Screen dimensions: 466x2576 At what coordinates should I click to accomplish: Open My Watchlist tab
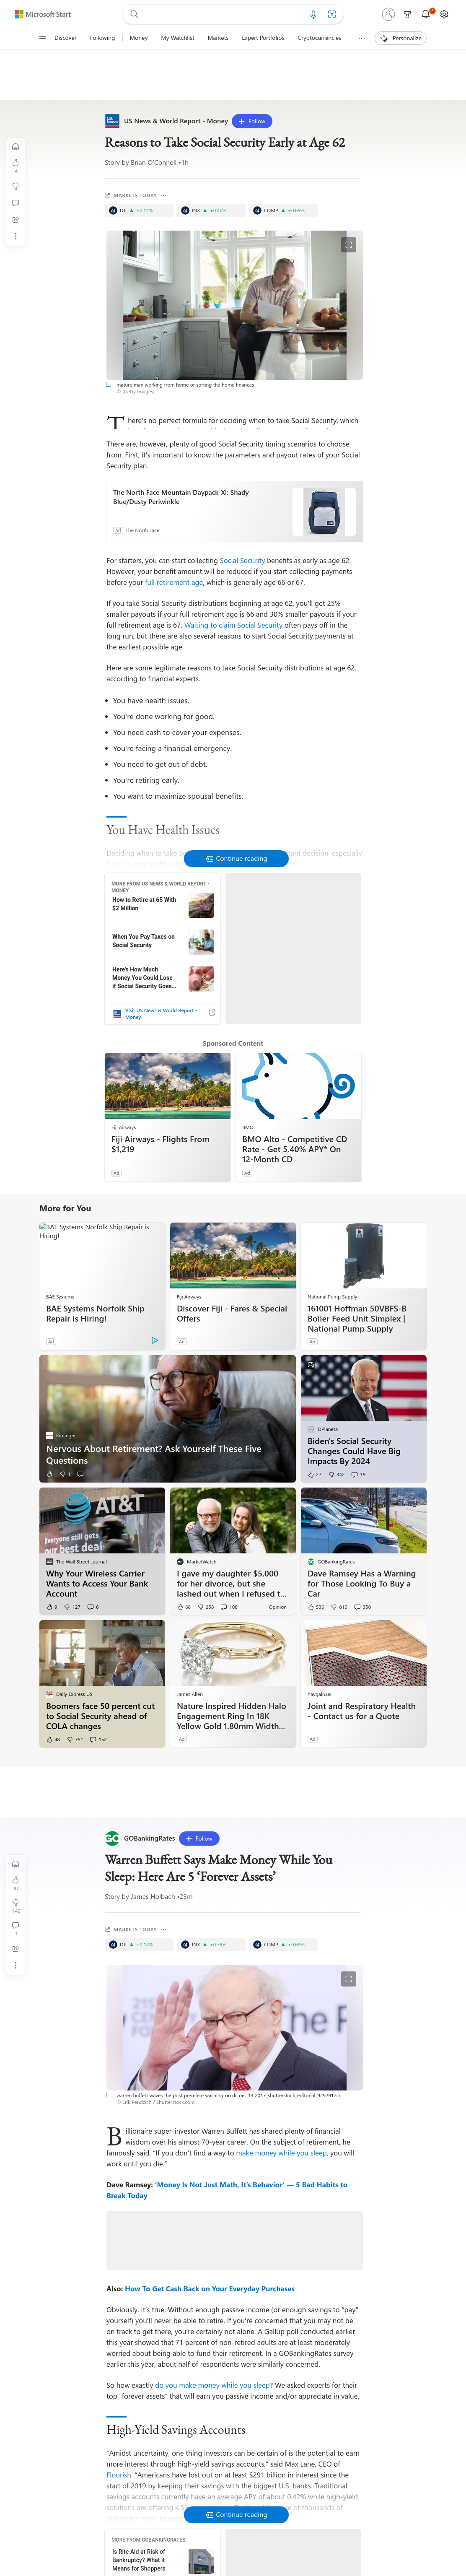[x=178, y=38]
